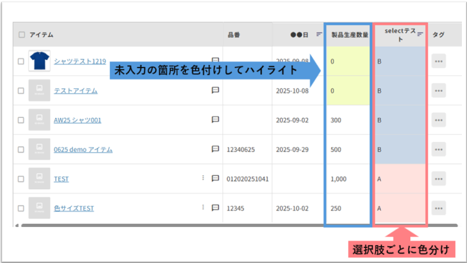Open comment icon for AW25 シャツ001 row
The image size is (467, 263).
tap(215, 120)
